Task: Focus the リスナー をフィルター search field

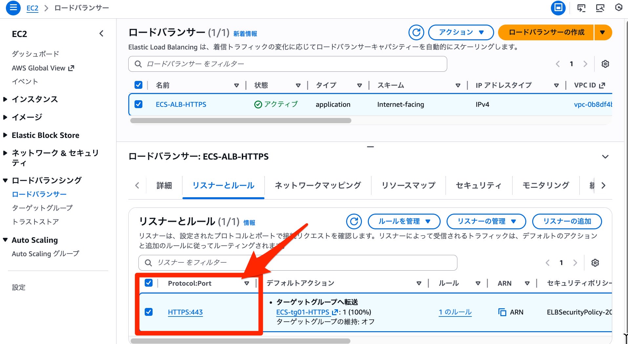Action: tap(298, 263)
